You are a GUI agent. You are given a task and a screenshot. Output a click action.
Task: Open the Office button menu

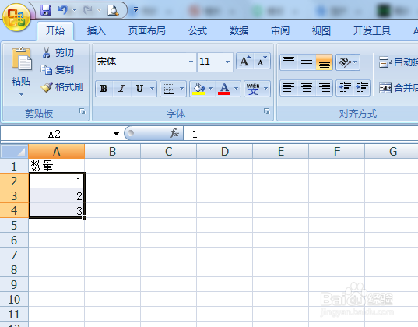point(16,18)
